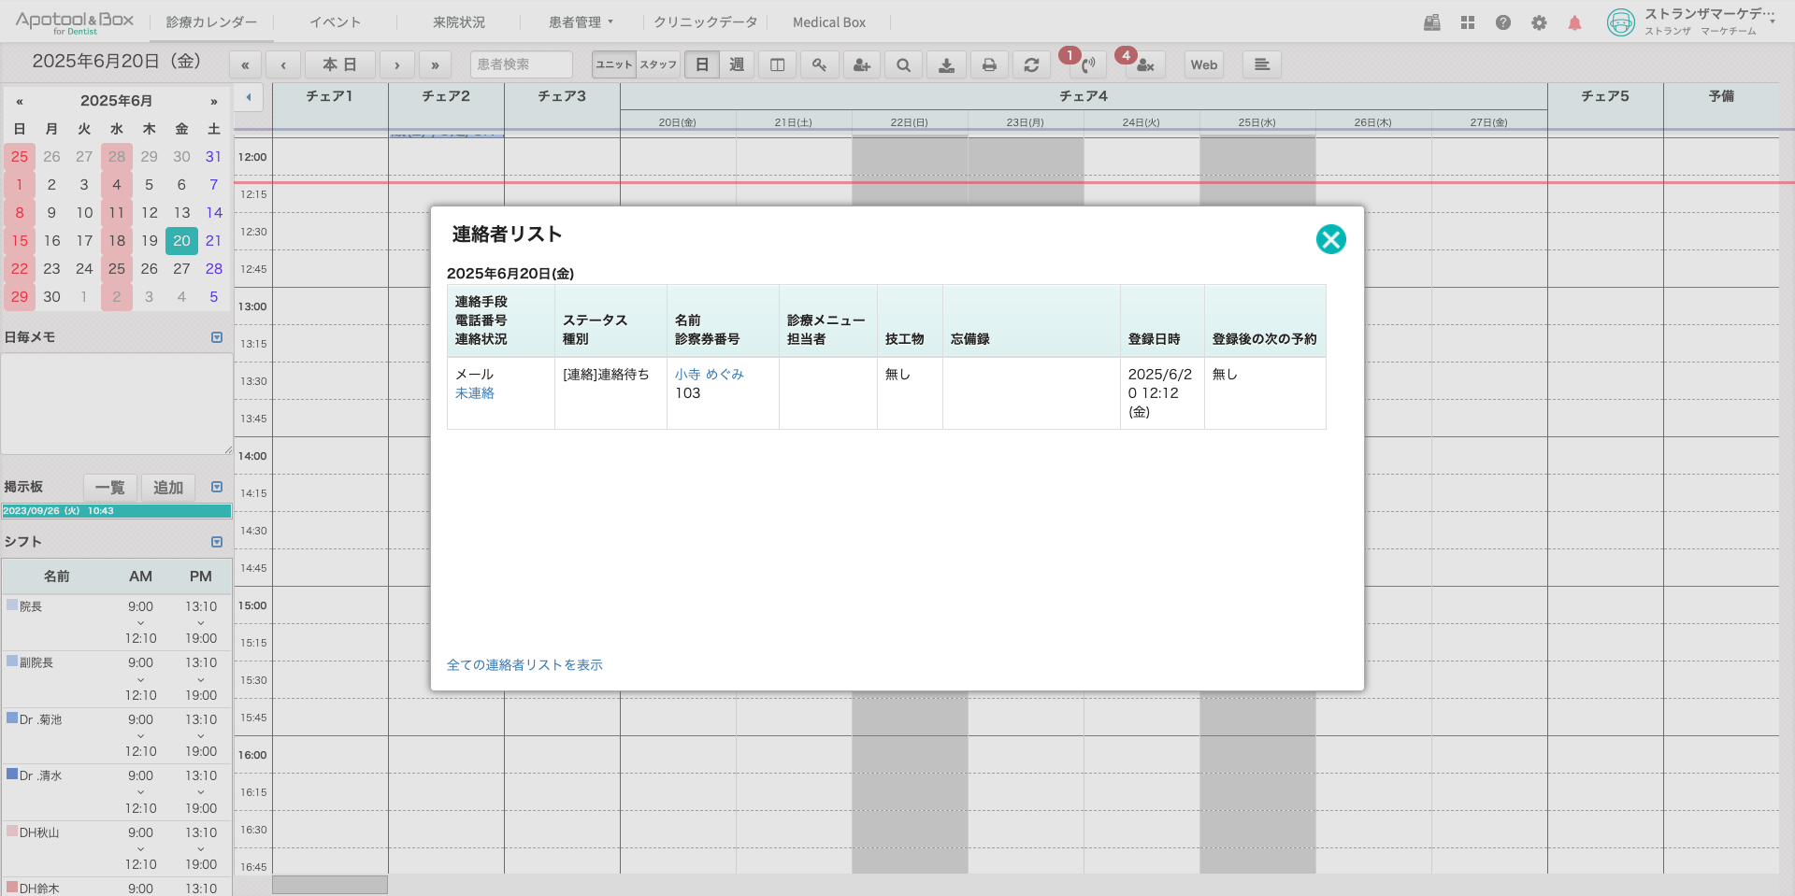Refresh the calendar with the reload icon
Viewport: 1795px width, 896px height.
click(x=1031, y=64)
